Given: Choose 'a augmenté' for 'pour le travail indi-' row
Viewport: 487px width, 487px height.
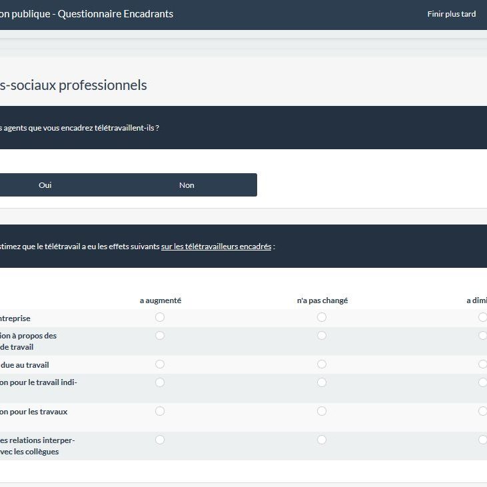Looking at the screenshot, I should pos(160,382).
